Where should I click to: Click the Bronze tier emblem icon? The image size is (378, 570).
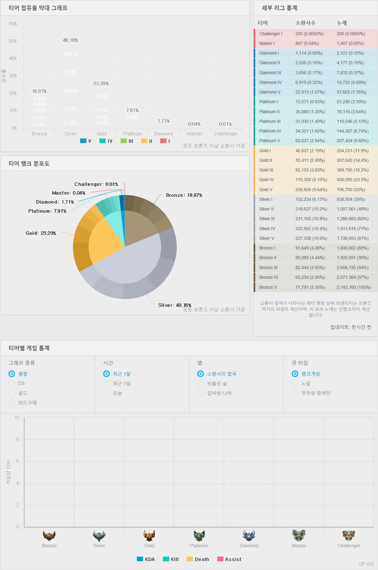49,536
